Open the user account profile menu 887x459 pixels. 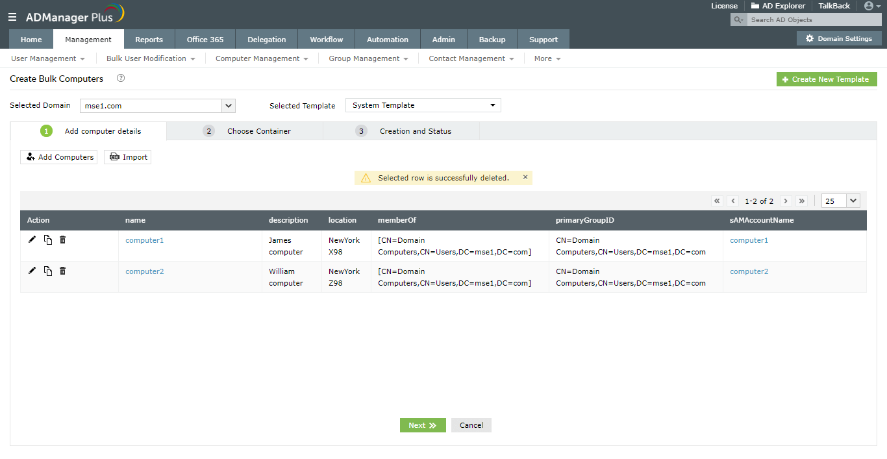tap(873, 6)
